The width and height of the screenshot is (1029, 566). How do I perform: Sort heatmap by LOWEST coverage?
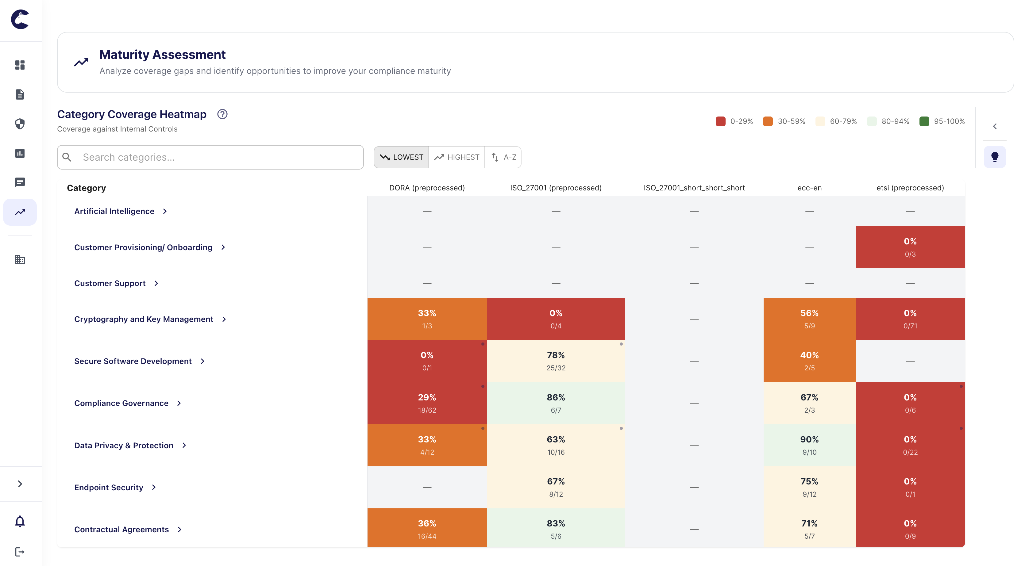pyautogui.click(x=401, y=157)
